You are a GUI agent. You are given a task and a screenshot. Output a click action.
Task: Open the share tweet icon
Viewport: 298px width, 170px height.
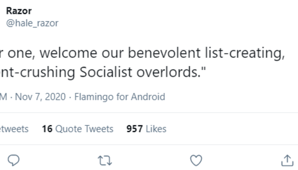point(286,160)
